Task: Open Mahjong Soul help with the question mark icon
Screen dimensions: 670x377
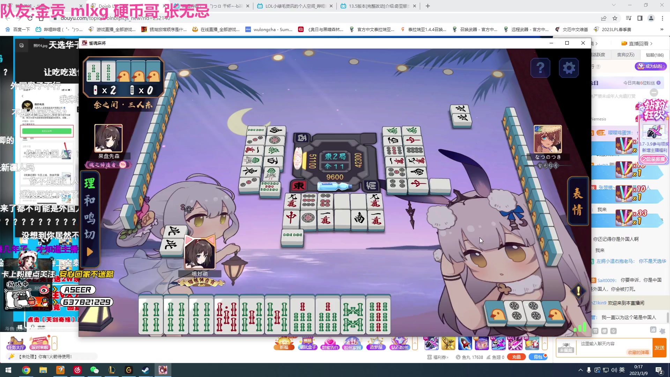Action: (540, 67)
